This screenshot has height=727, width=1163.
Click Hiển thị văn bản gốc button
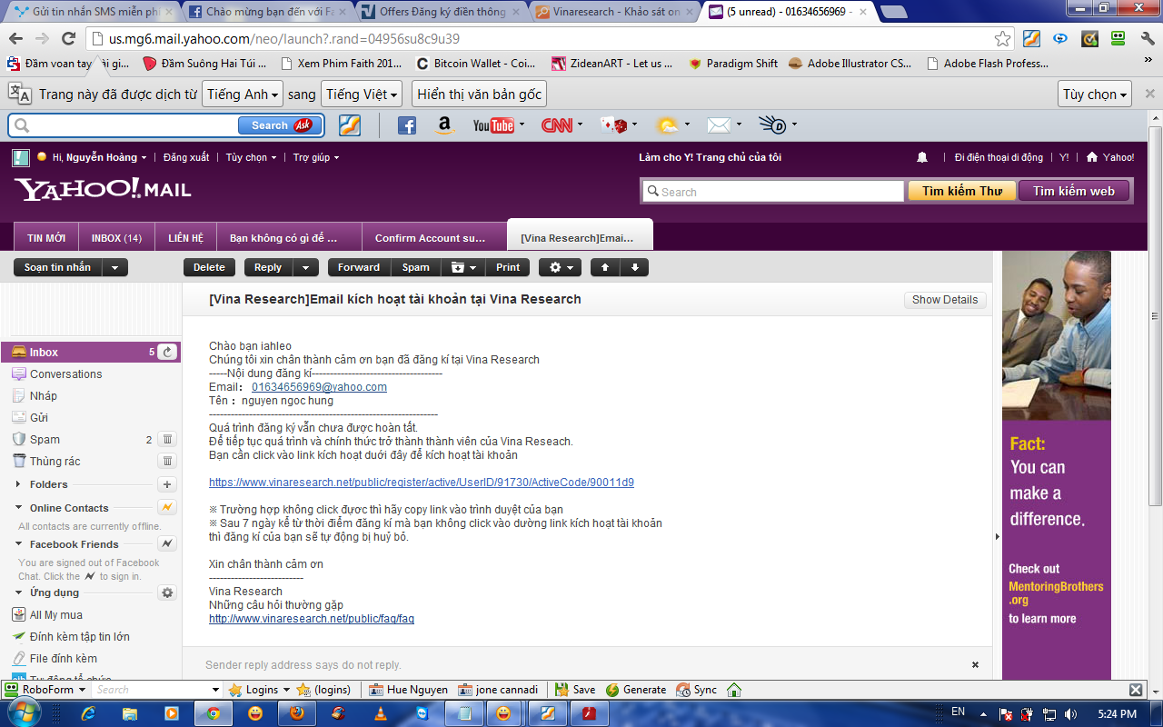(480, 95)
